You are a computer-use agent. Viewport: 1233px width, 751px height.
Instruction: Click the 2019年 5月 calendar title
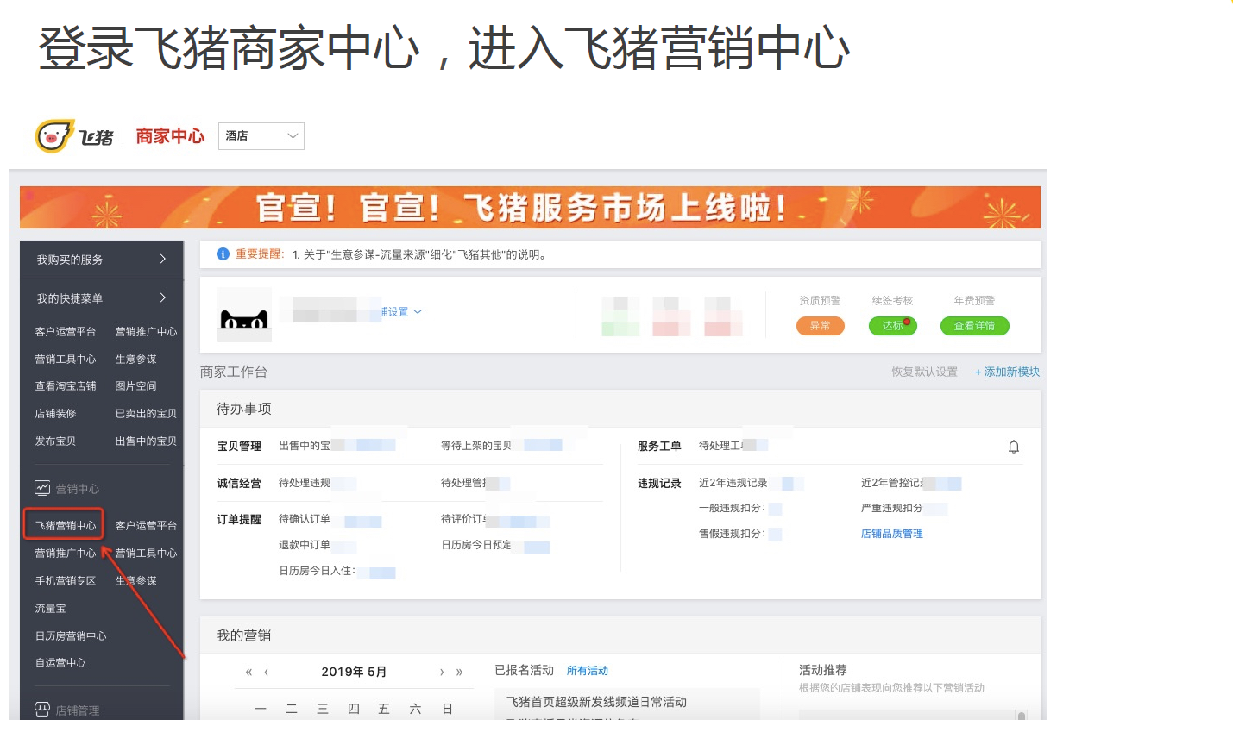[354, 672]
